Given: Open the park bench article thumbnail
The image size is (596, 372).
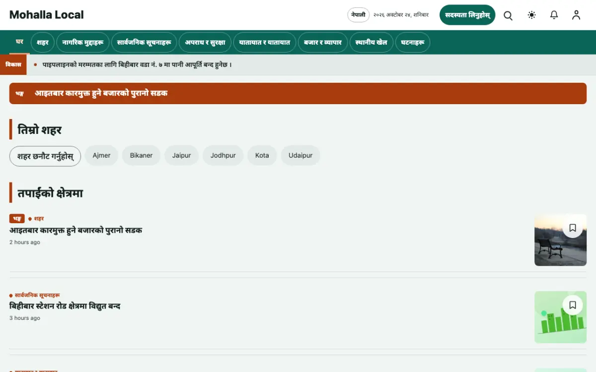Looking at the screenshot, I should pos(560,240).
